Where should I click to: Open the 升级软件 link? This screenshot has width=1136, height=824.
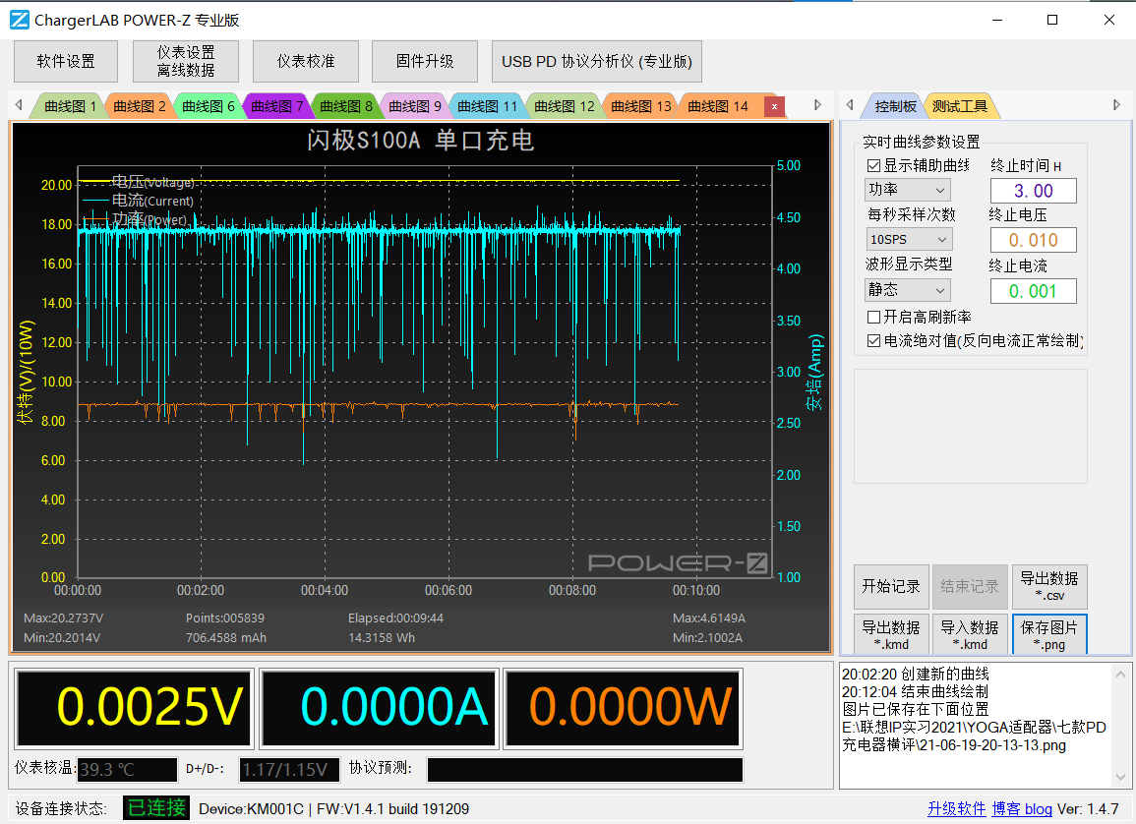(x=956, y=809)
